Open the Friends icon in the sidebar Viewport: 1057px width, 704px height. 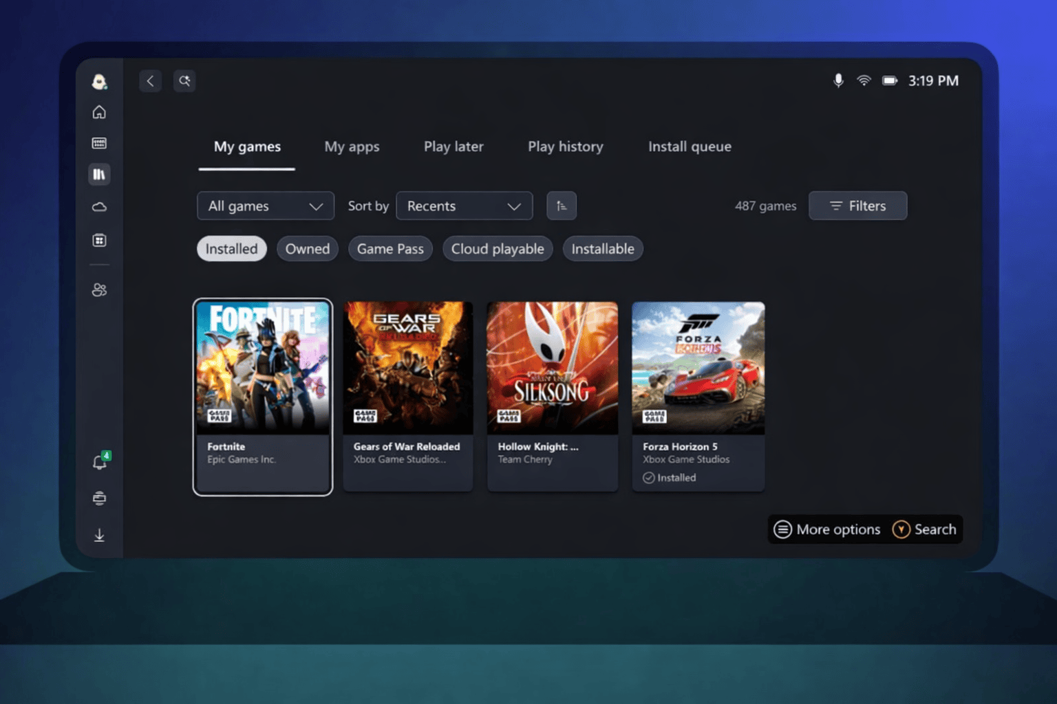[x=99, y=290]
